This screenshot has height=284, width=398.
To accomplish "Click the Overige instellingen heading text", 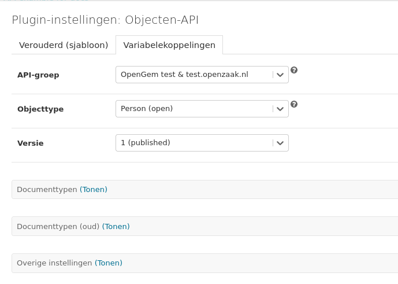I will coord(54,263).
